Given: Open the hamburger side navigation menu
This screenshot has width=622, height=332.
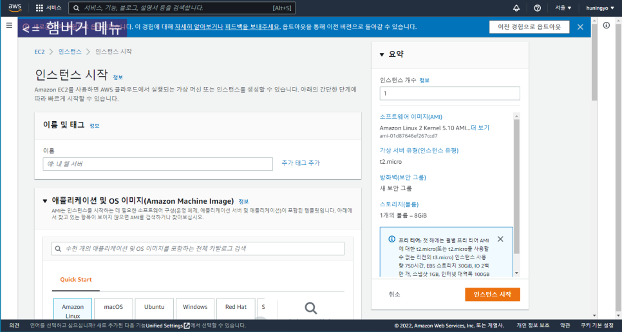Looking at the screenshot, I should 9,25.
